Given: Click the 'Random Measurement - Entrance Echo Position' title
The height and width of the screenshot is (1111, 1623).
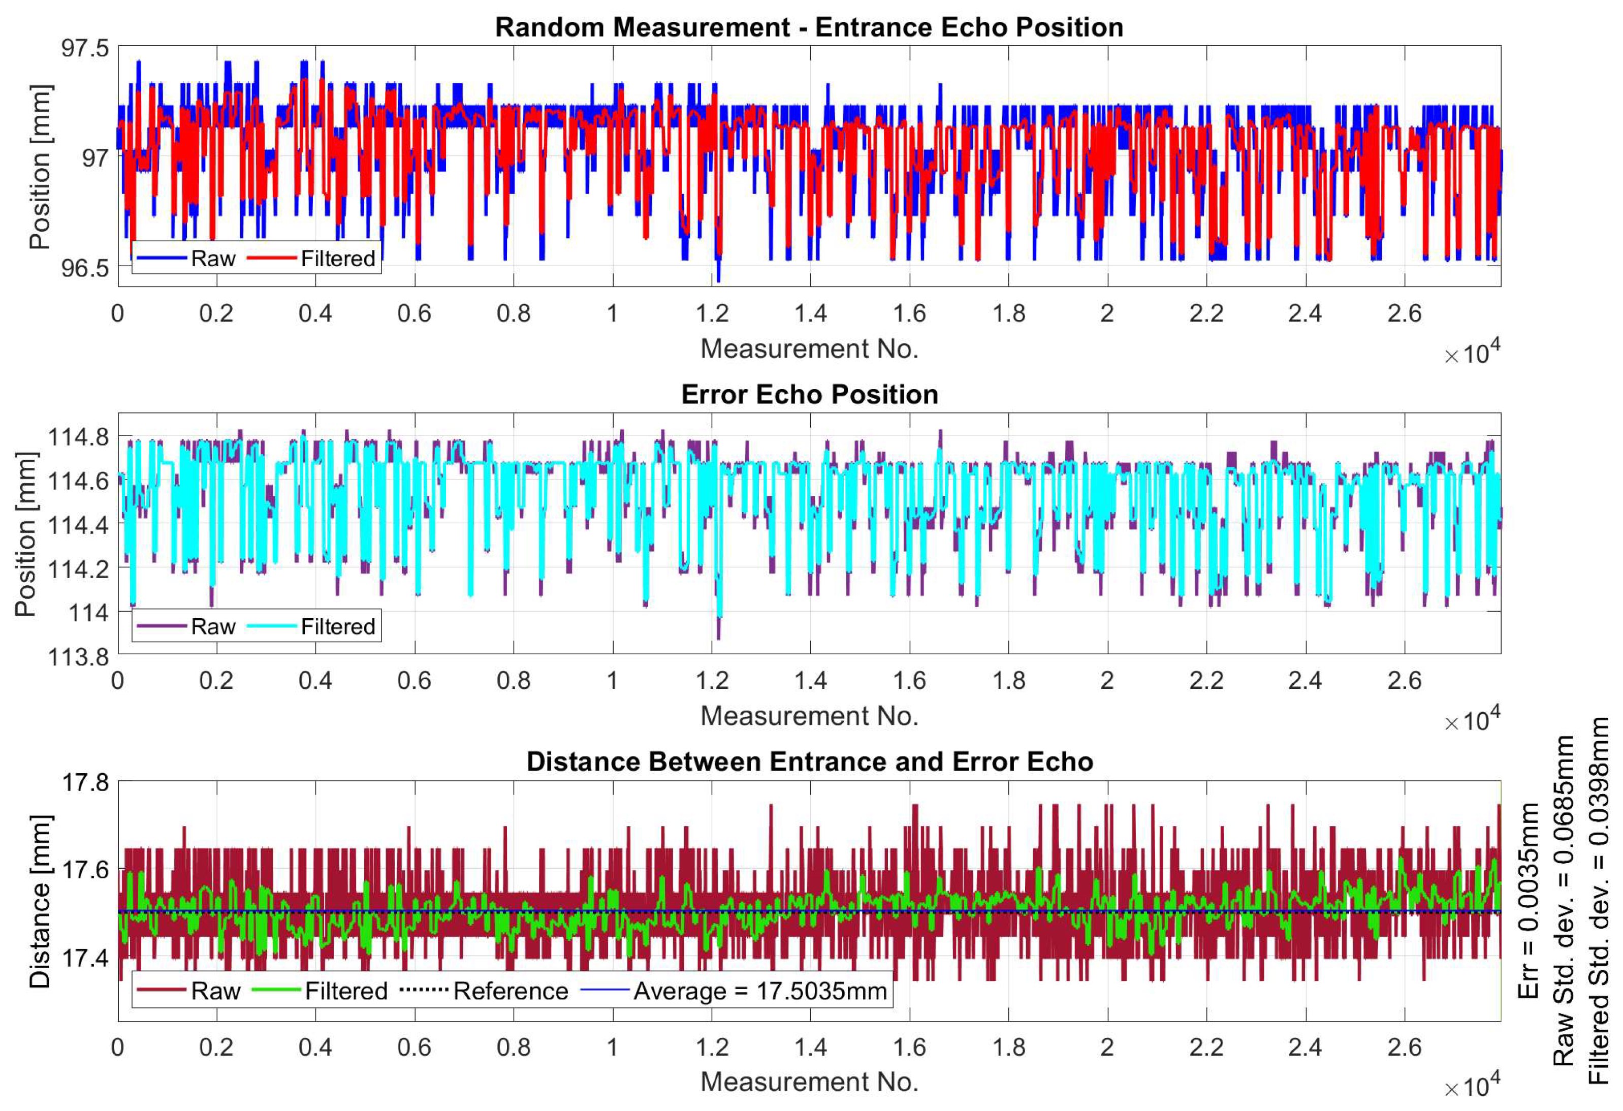Looking at the screenshot, I should click(809, 27).
